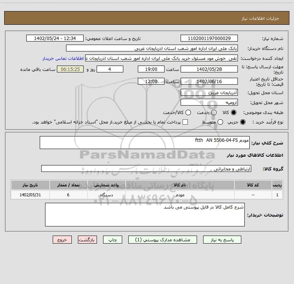294x284 pixels.
Task: Click the پاسخ به نیاز button
Action: [222, 240]
